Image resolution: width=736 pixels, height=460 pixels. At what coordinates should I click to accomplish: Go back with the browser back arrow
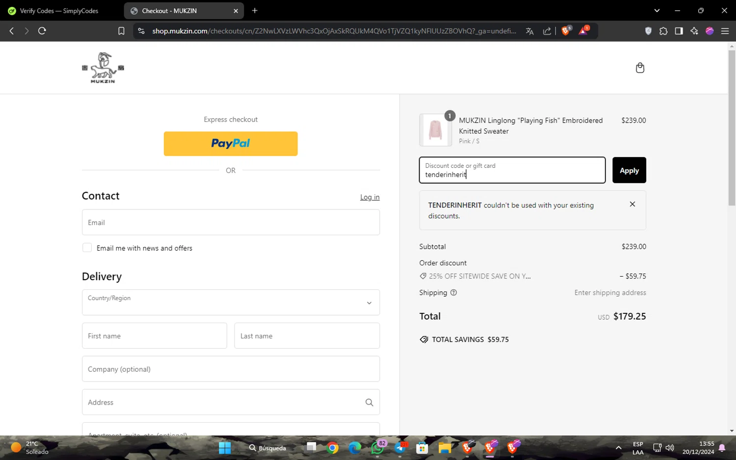coord(12,31)
